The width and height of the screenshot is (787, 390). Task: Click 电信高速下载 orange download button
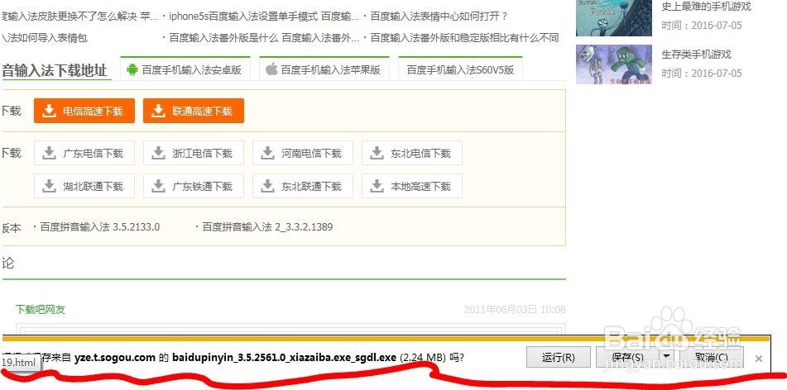coord(84,111)
